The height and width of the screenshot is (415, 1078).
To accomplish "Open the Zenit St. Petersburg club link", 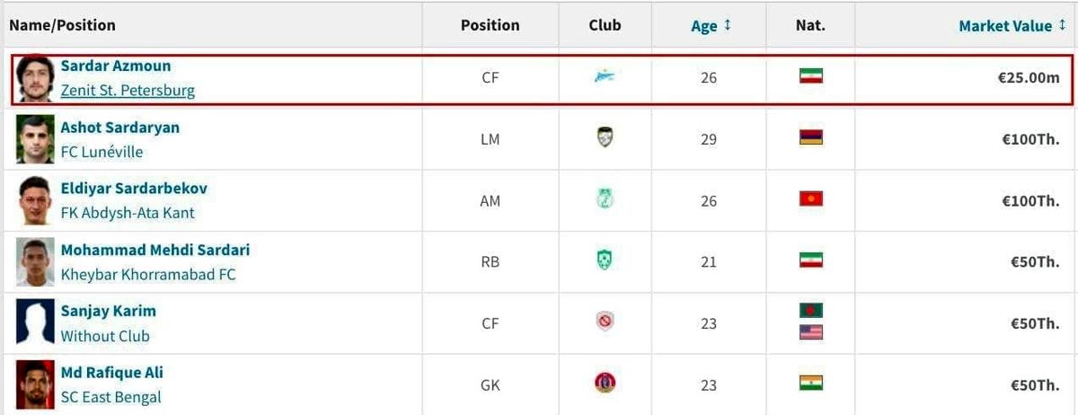I will 128,91.
